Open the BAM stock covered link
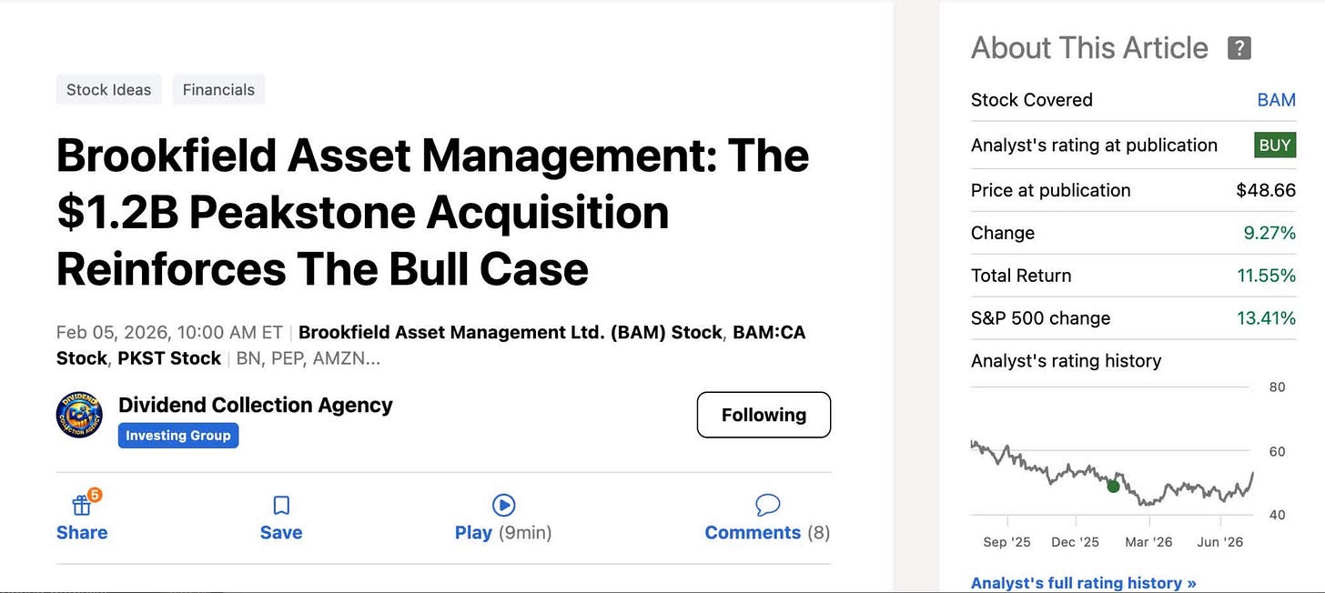 1276,100
